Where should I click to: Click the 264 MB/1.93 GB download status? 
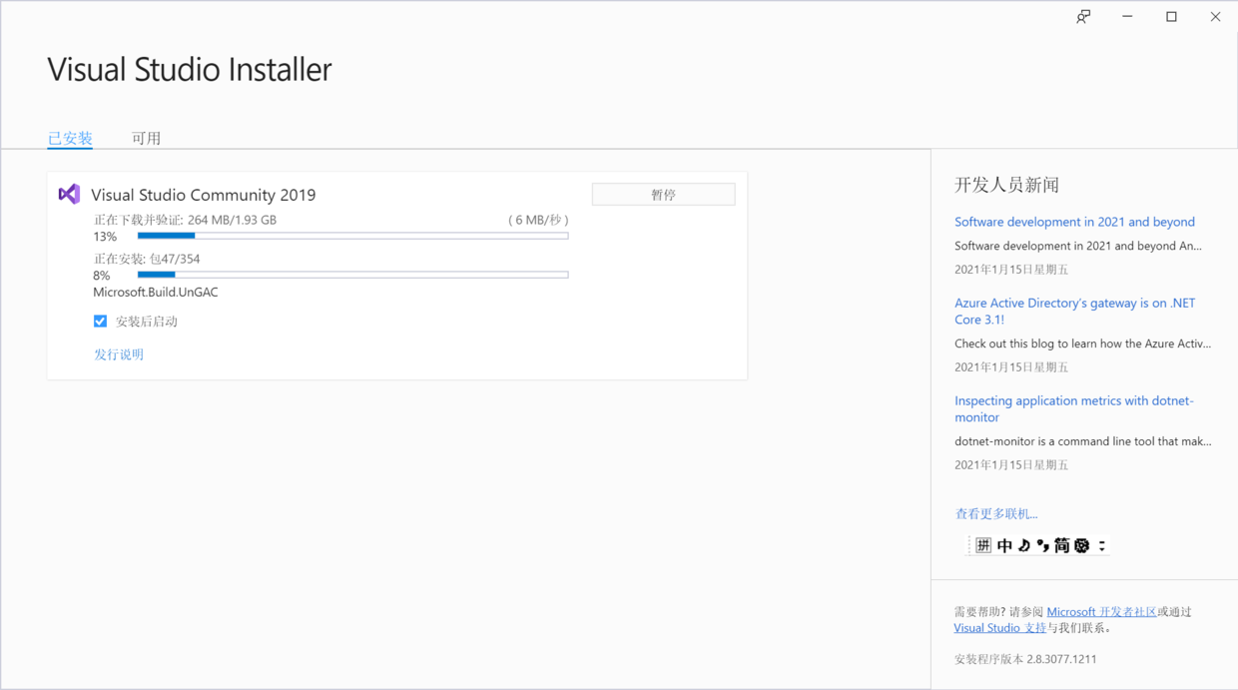232,220
